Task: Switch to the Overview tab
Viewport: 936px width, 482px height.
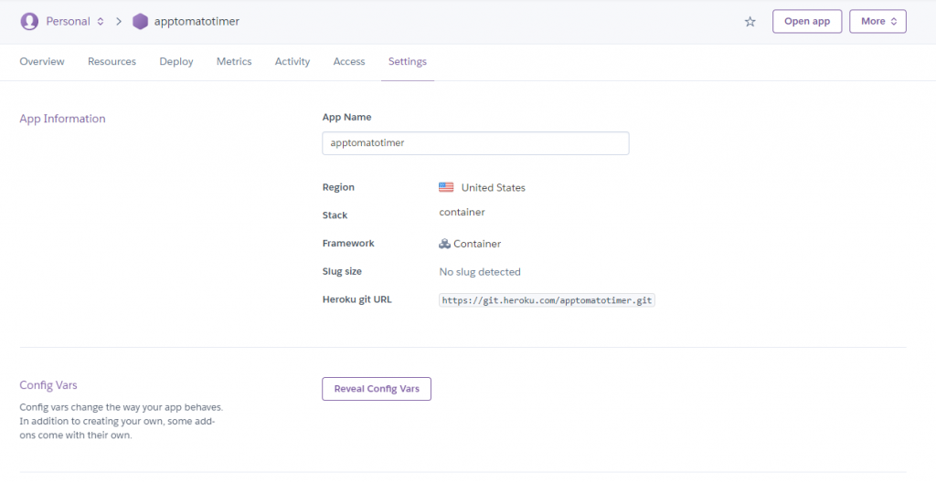Action: (x=42, y=62)
